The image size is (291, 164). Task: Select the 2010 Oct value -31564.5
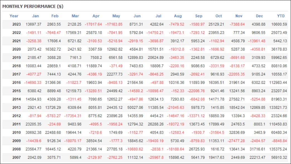217,132
